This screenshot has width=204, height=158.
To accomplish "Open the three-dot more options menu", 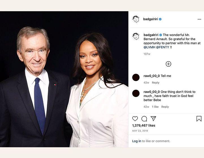I will 199,19.
